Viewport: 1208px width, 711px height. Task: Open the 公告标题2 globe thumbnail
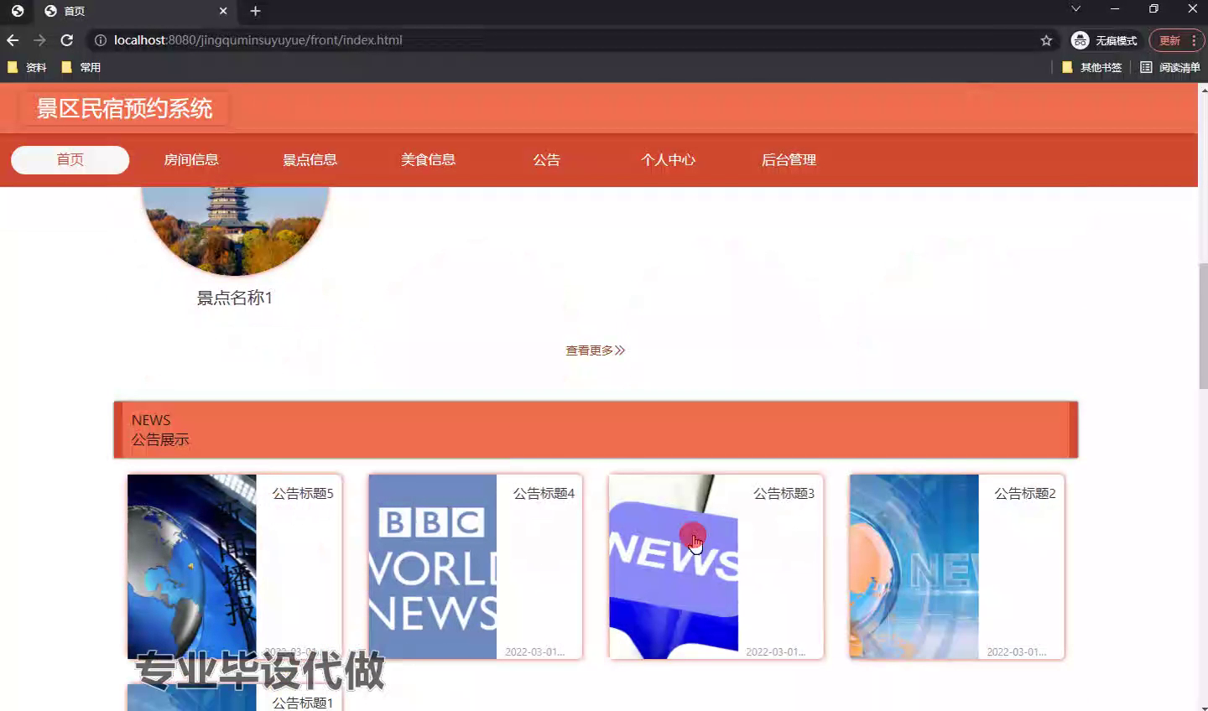tap(914, 567)
